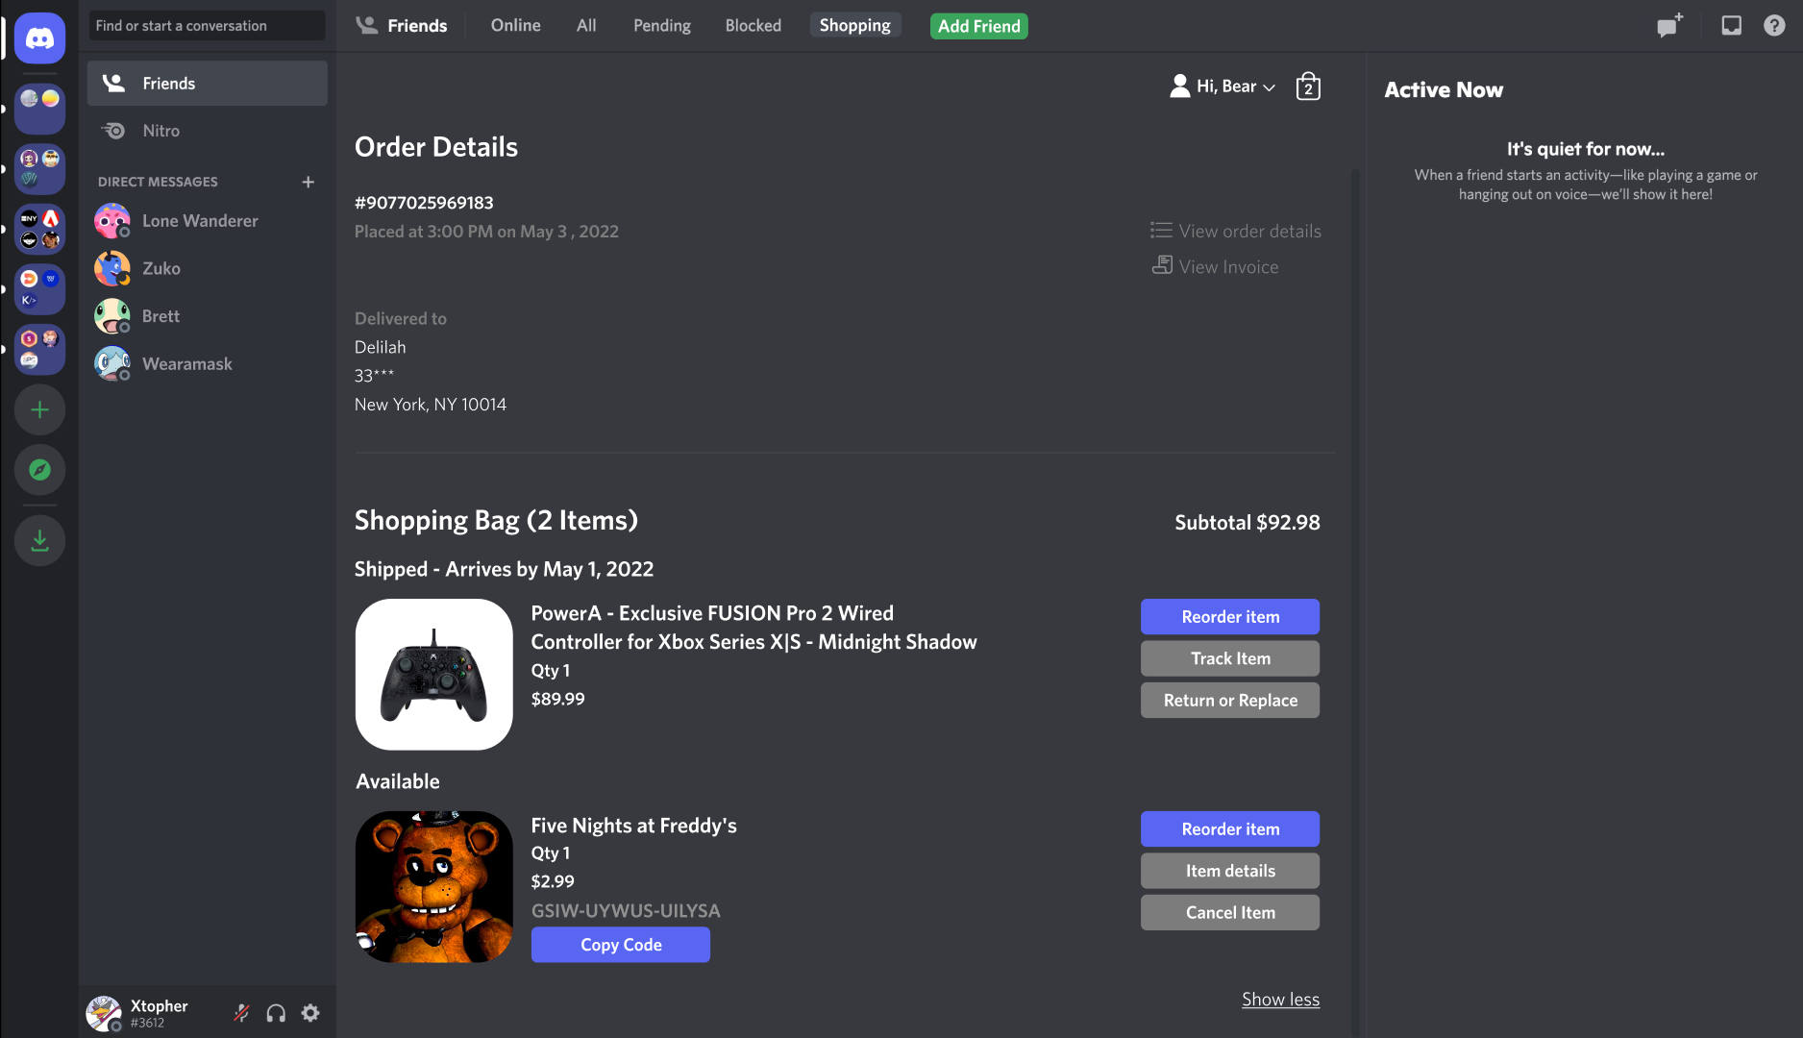Switch to the Shopping tab

point(854,26)
